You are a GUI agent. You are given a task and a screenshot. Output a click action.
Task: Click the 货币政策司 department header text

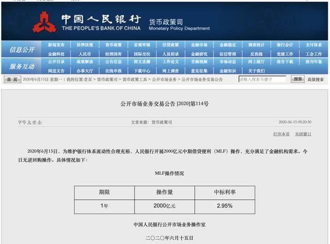click(x=166, y=22)
